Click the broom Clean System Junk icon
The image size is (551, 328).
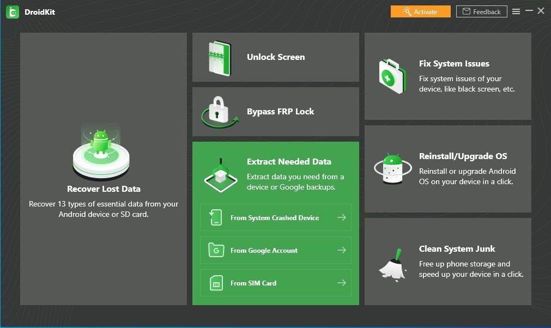point(393,263)
